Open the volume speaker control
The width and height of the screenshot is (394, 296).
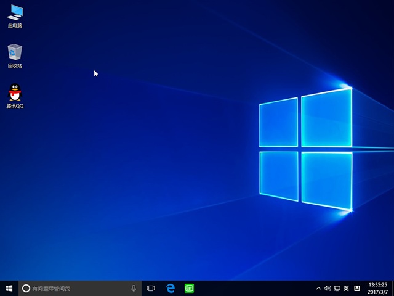tap(328, 288)
